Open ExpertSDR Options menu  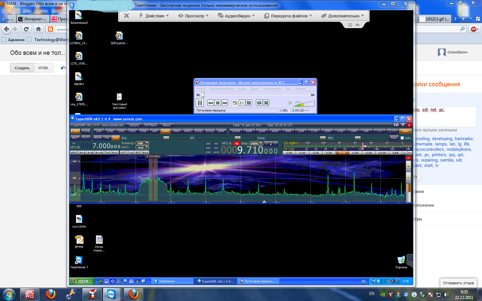tap(134, 125)
